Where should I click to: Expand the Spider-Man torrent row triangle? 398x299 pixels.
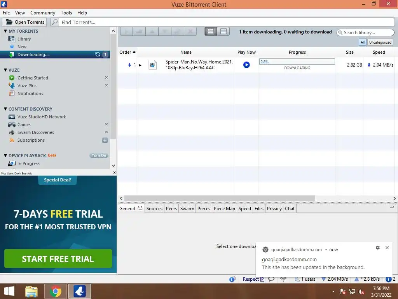click(140, 65)
